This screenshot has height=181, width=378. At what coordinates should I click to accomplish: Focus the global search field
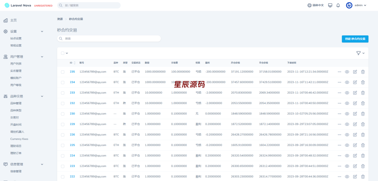(x=89, y=5)
